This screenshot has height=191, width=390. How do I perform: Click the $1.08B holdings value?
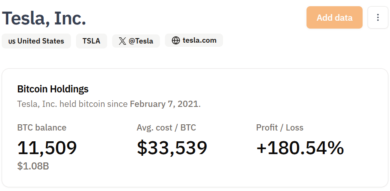[33, 167]
